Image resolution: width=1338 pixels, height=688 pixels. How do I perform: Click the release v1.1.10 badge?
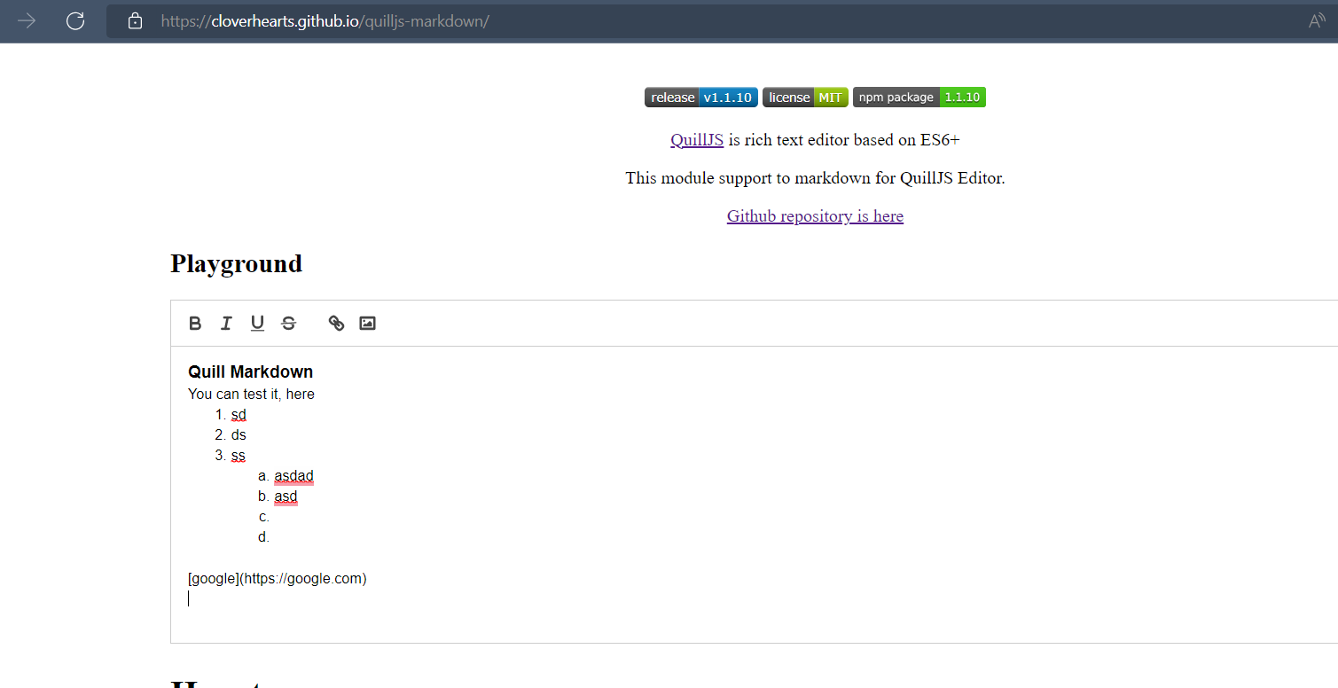tap(701, 98)
